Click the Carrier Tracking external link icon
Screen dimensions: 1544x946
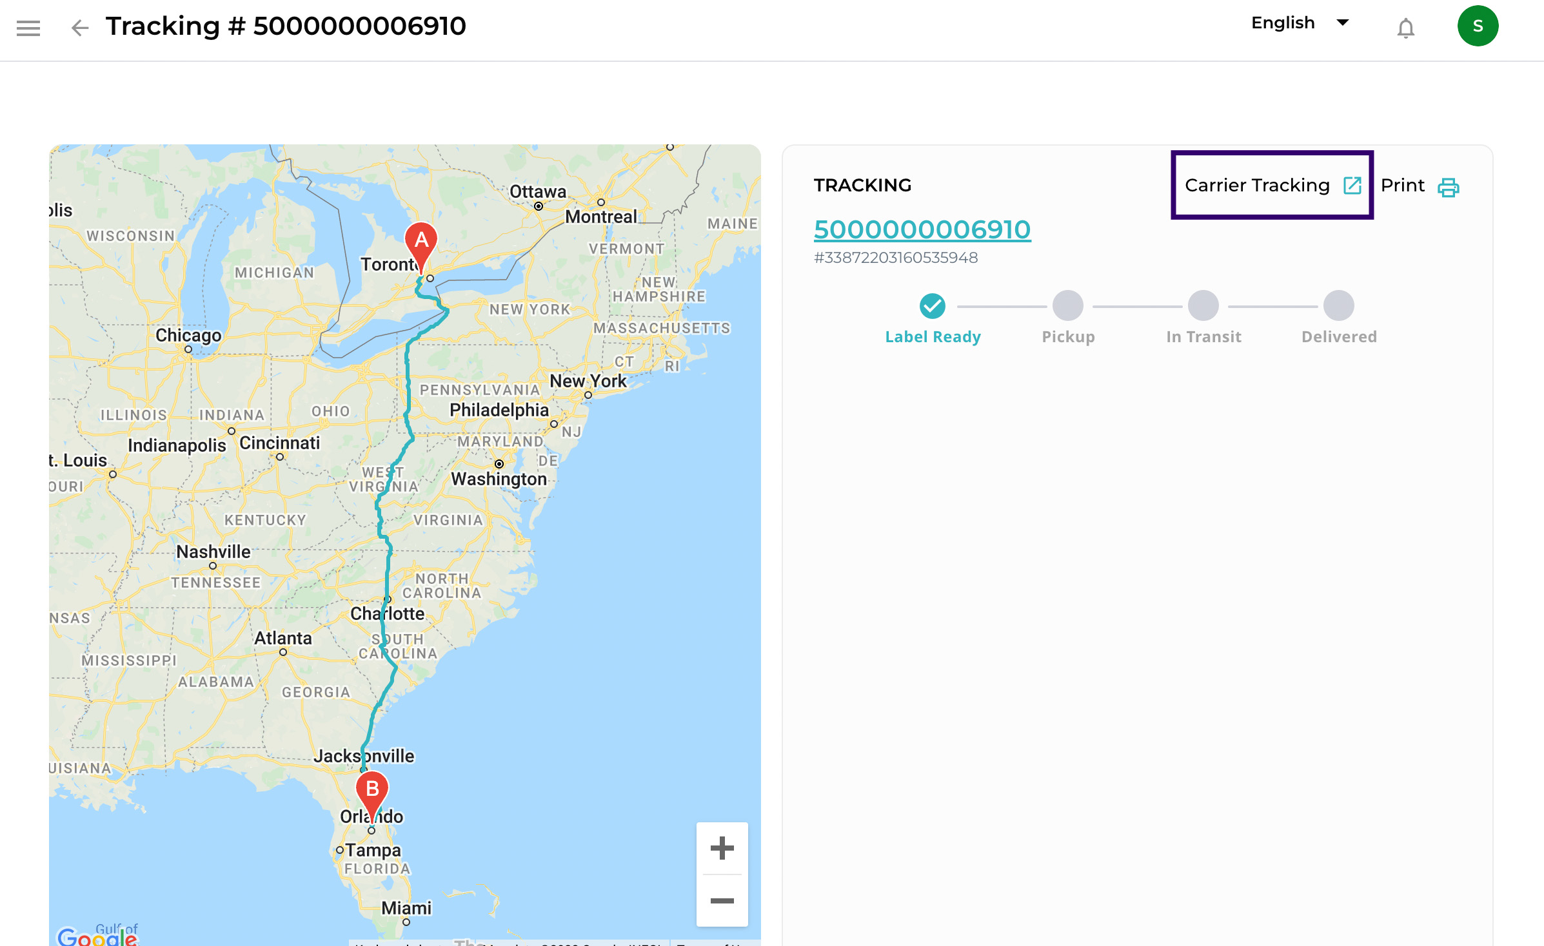(1352, 186)
